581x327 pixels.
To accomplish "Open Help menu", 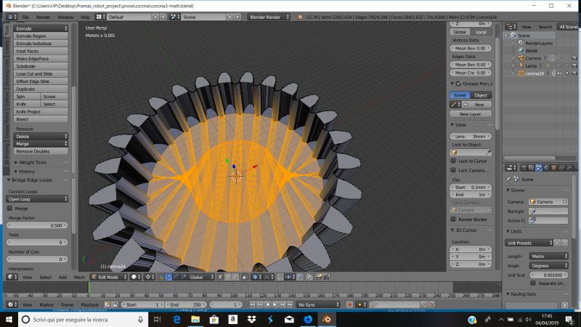I will [x=85, y=17].
